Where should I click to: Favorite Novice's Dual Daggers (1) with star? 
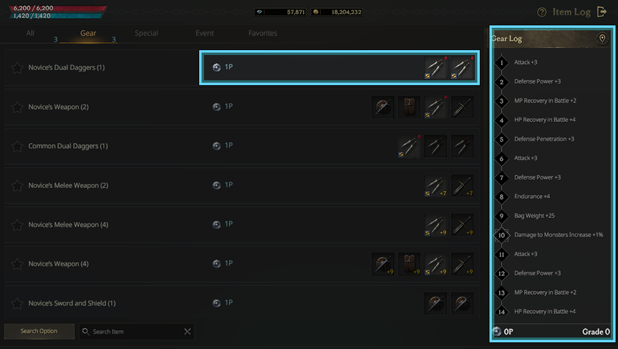(x=18, y=68)
